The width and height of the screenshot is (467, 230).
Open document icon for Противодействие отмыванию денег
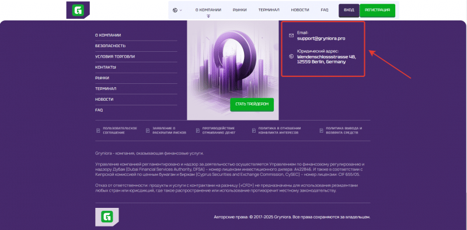click(198, 130)
